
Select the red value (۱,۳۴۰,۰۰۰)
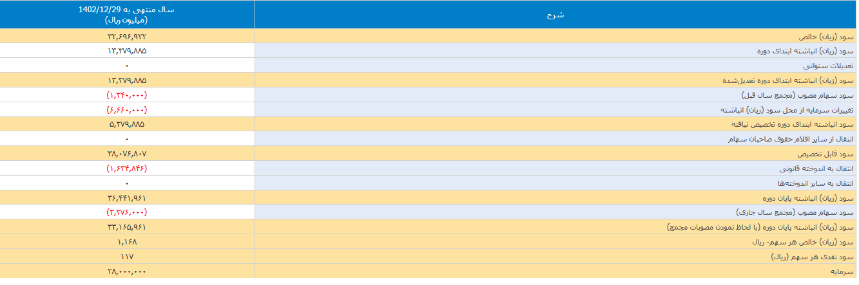127,95
